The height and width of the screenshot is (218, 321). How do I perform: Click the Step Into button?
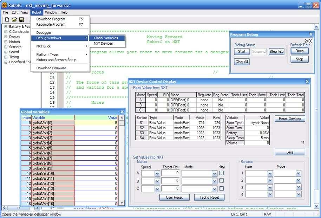277,52
